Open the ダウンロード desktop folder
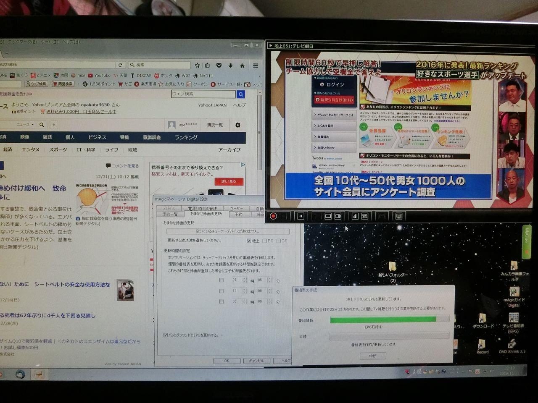The height and width of the screenshot is (403, 538). tap(483, 321)
